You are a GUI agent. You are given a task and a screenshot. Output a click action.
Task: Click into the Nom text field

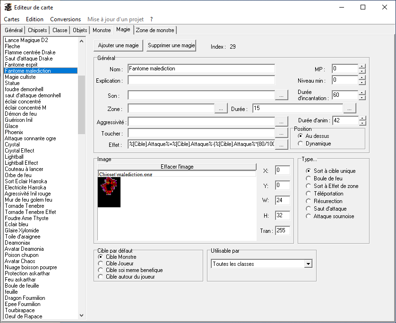click(201, 69)
